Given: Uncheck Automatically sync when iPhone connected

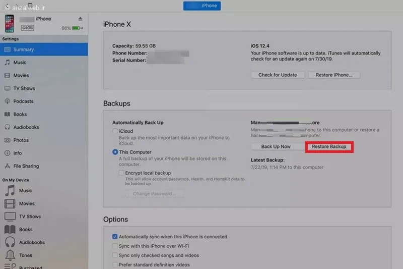Looking at the screenshot, I should click(x=115, y=236).
